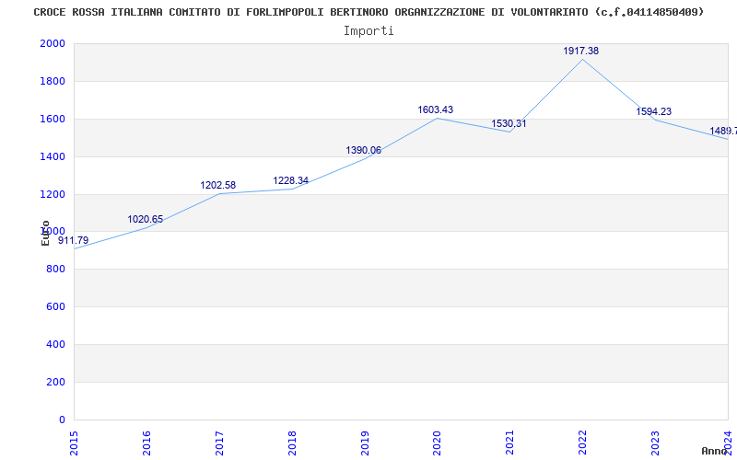Viewport: 737px width, 460px height.
Task: Click the x-axis year label 2021
Action: pos(510,443)
